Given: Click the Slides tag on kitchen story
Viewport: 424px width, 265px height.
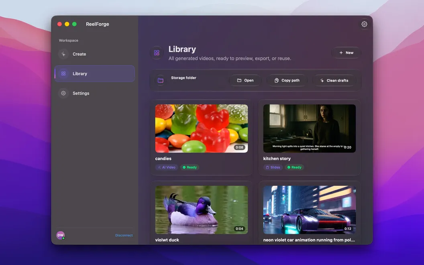Looking at the screenshot, I should pyautogui.click(x=273, y=167).
